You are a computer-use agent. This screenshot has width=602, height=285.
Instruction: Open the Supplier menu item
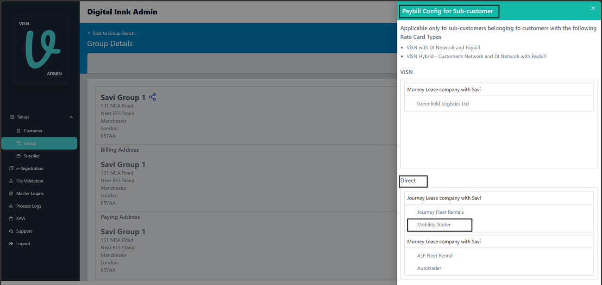click(x=31, y=156)
